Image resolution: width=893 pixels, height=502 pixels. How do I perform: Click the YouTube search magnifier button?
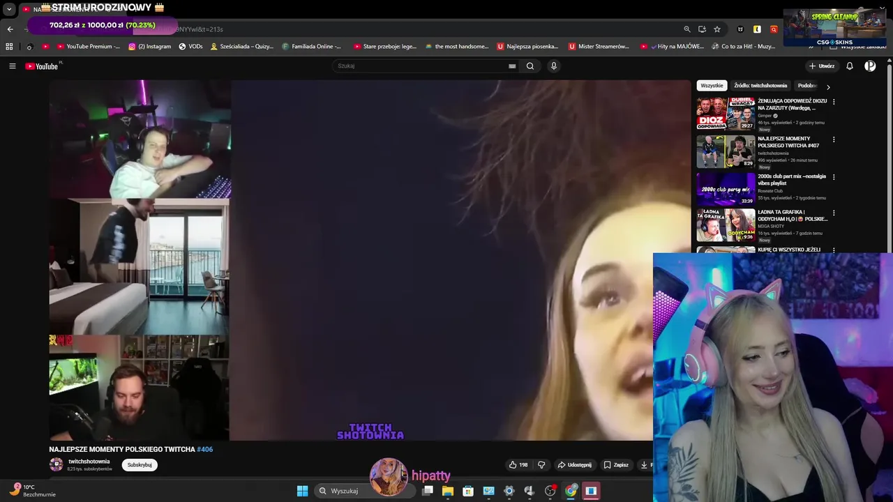coord(530,66)
